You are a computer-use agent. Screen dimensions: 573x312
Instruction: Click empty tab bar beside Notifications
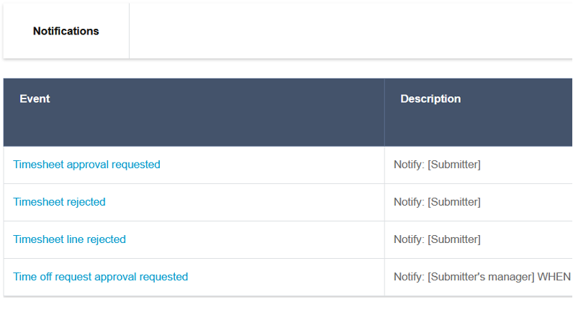point(346,31)
